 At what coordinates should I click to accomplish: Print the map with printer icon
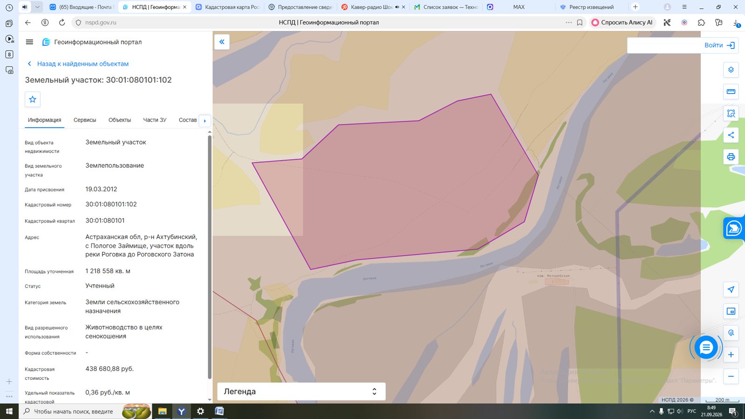coord(731,157)
